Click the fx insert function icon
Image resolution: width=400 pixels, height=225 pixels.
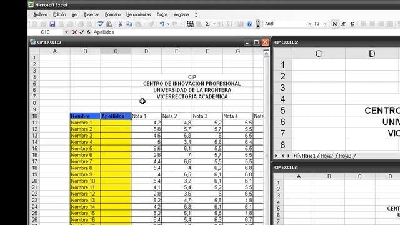89,32
